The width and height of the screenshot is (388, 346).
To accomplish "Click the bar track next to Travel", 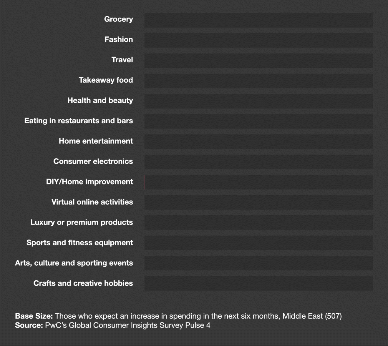I will point(258,61).
